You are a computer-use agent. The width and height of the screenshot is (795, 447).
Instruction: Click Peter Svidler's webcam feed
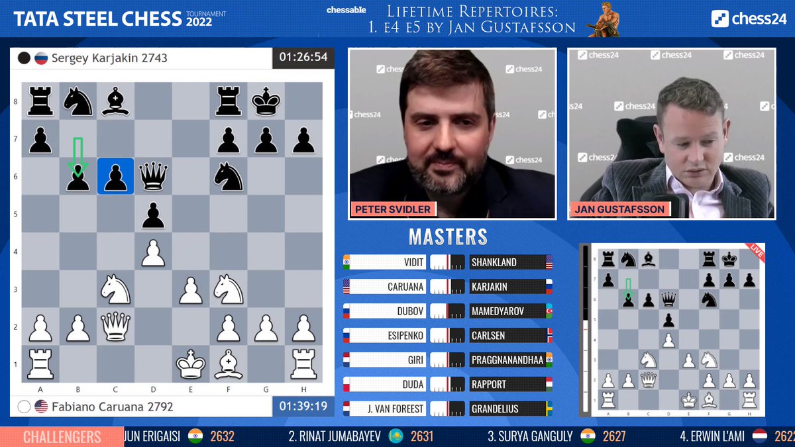tap(452, 133)
